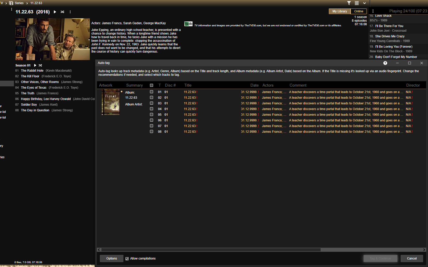Select the episode The Rabbit Hole
The image size is (428, 267).
(32, 71)
